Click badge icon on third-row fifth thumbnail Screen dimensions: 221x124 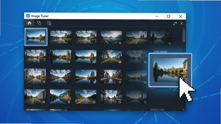pos(145,82)
